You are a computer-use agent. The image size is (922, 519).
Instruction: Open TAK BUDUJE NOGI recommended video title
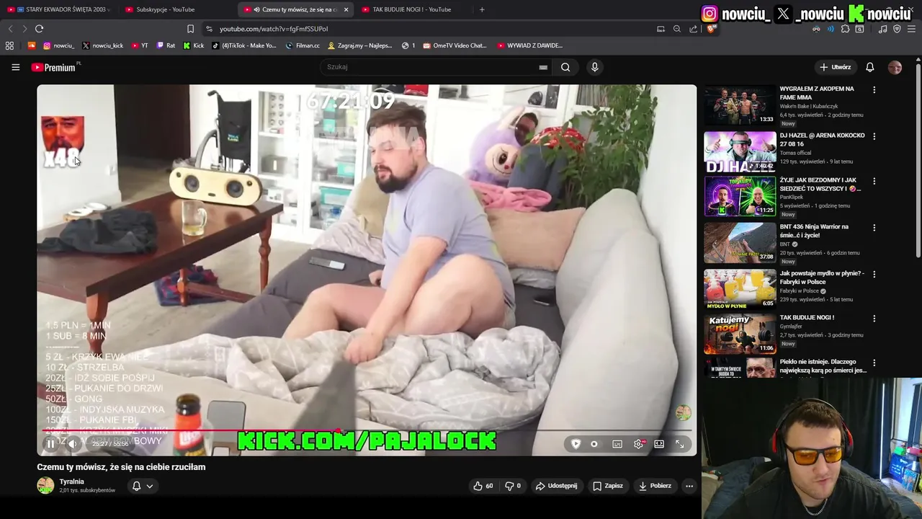point(807,318)
